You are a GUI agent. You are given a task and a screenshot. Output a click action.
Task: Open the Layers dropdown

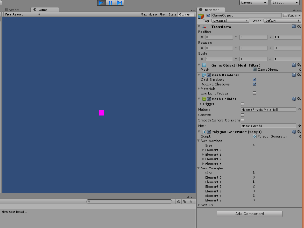253,3
